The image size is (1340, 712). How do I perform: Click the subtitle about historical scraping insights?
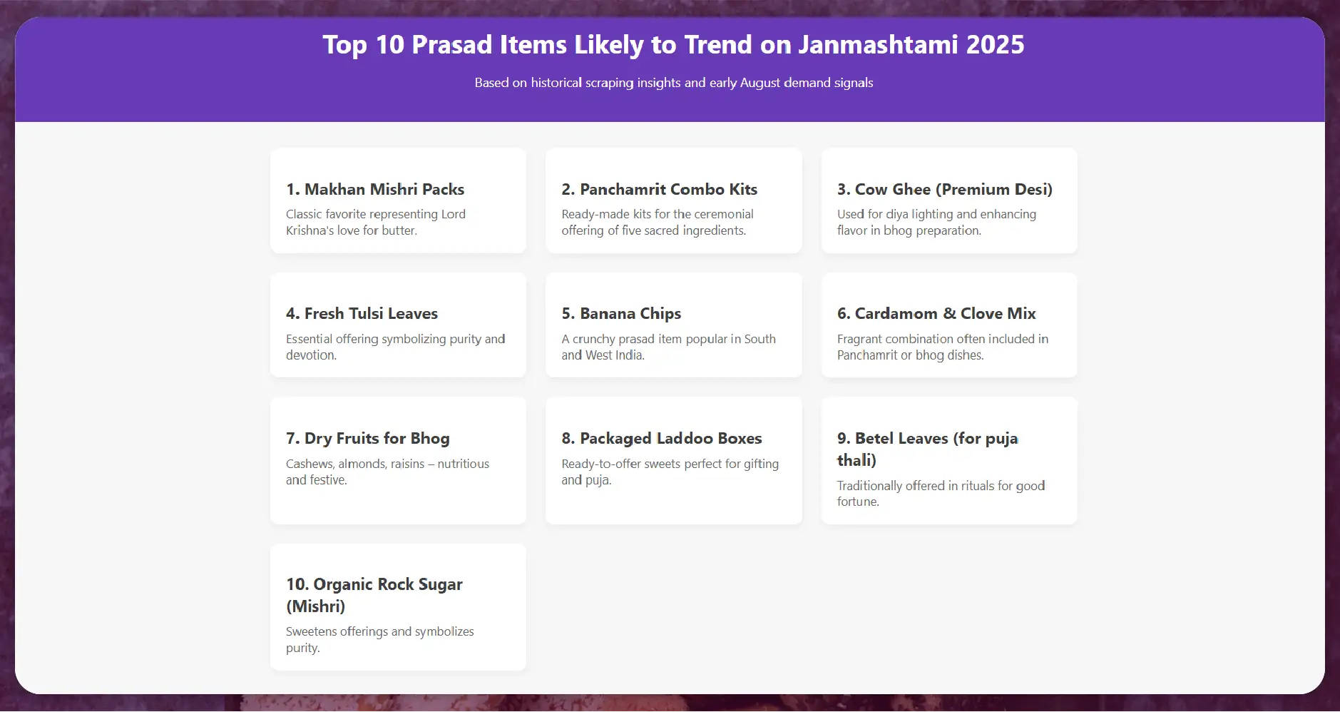(673, 83)
